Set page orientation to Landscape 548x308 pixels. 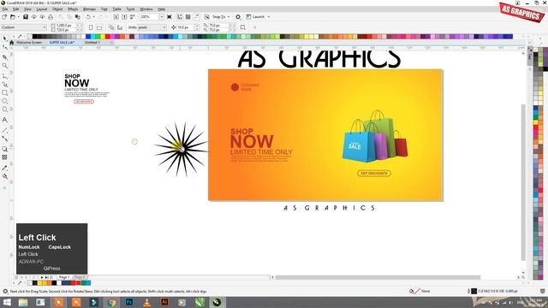[x=99, y=27]
